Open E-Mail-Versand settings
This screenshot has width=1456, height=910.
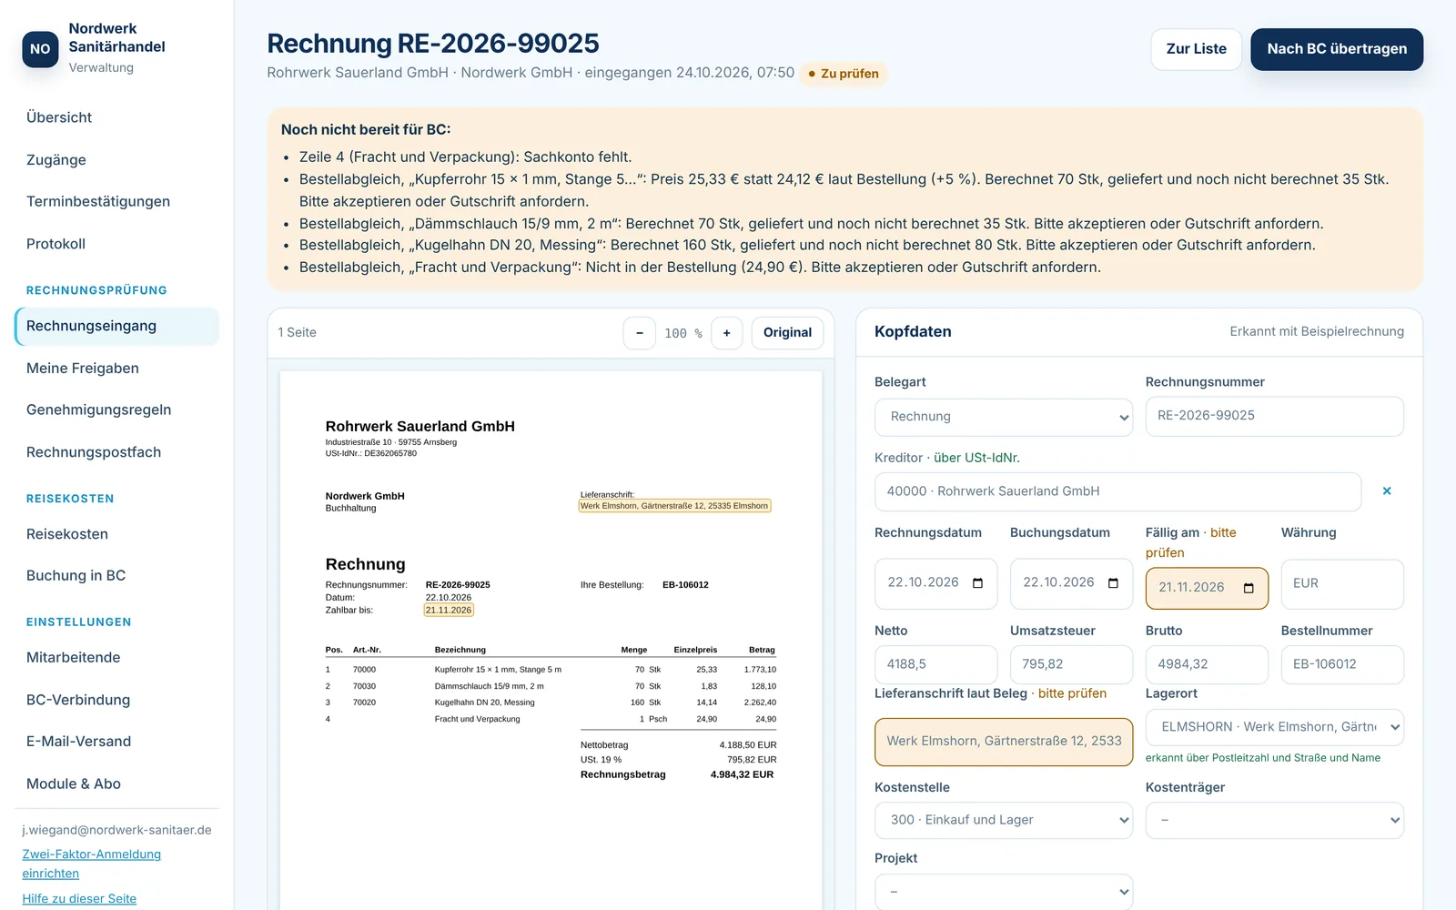click(116, 742)
